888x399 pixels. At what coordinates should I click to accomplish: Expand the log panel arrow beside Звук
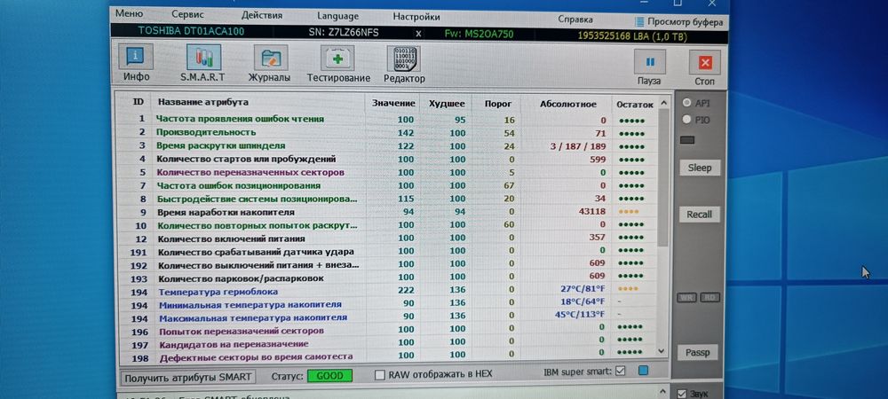(663, 391)
